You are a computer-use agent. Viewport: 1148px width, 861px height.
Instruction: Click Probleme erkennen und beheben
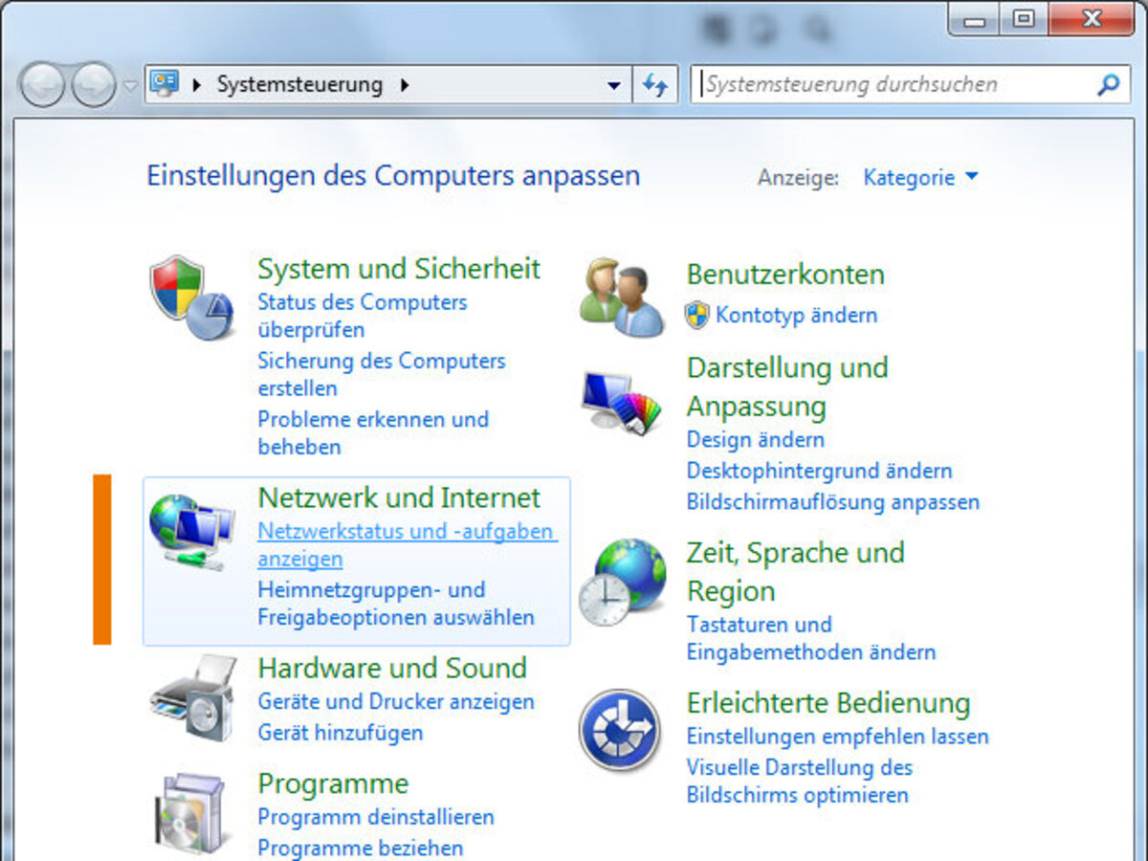[x=373, y=433]
